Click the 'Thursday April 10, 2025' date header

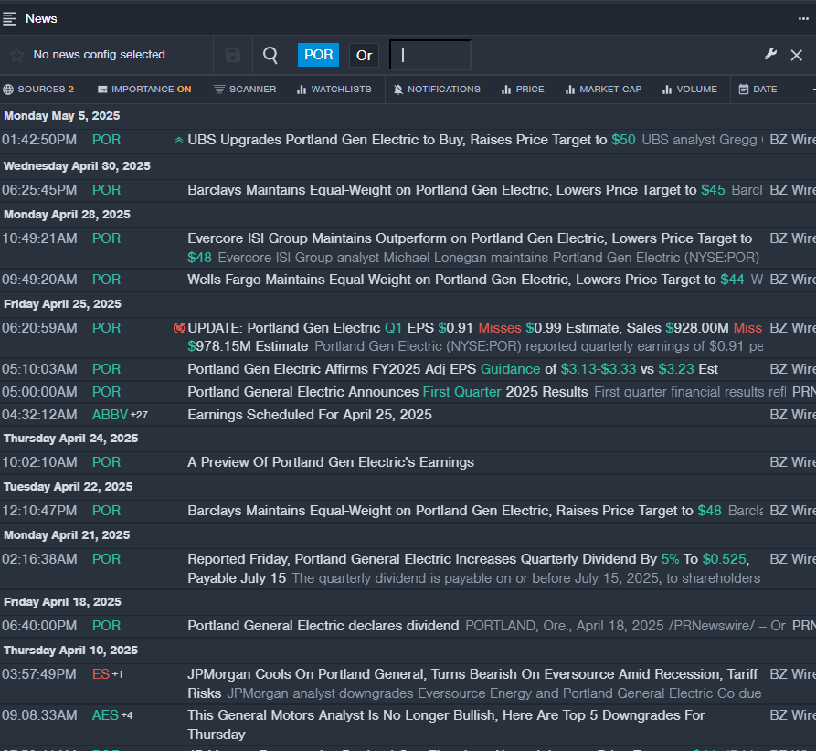70,650
